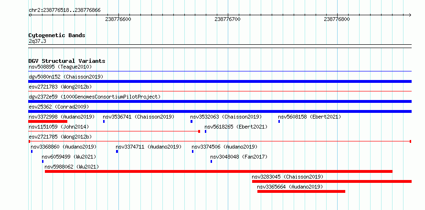
Task: Open dgv5080n152 (Chaisson2019) variant label
Action: (66, 77)
